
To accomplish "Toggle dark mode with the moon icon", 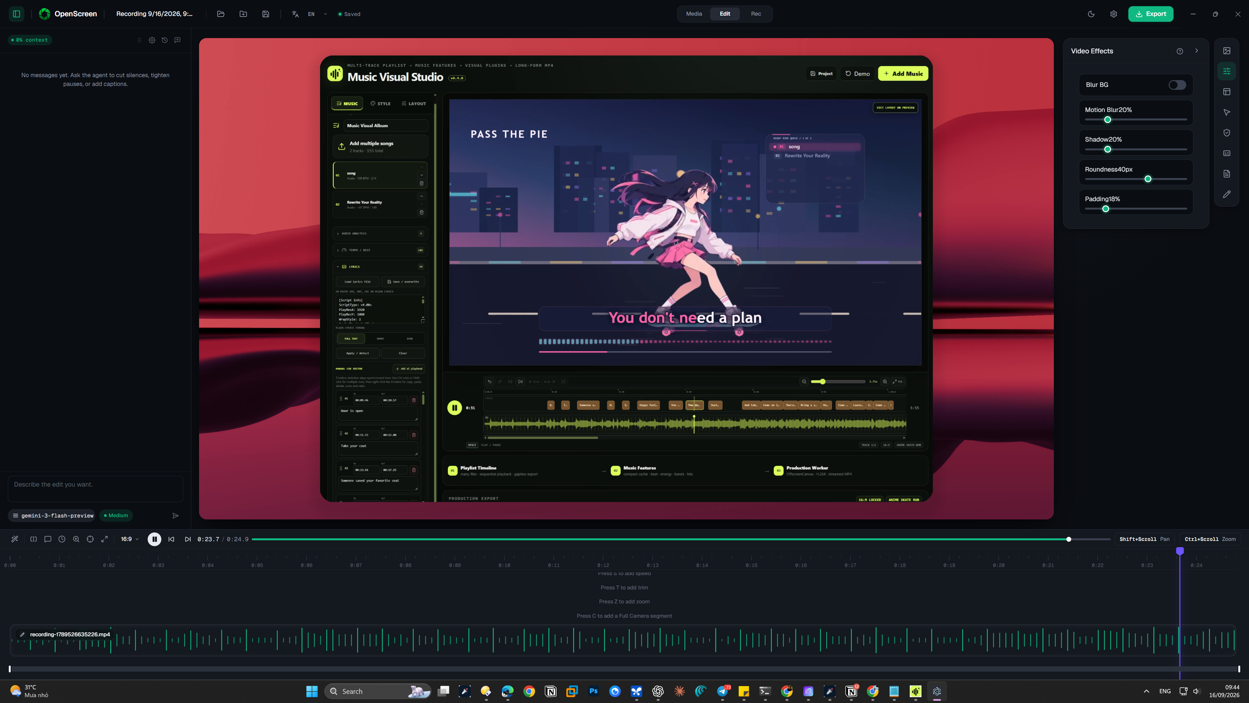I will (x=1091, y=14).
